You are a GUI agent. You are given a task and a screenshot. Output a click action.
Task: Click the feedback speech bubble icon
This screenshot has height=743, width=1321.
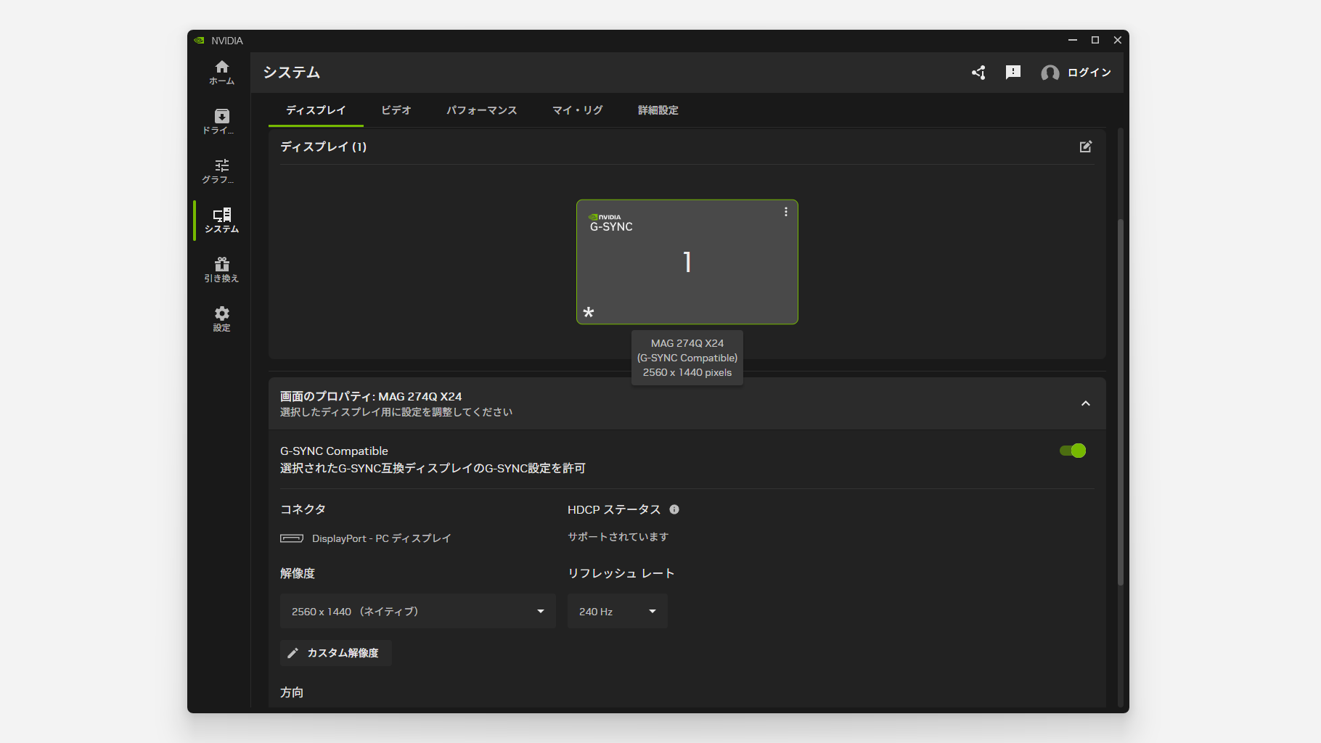click(1013, 73)
